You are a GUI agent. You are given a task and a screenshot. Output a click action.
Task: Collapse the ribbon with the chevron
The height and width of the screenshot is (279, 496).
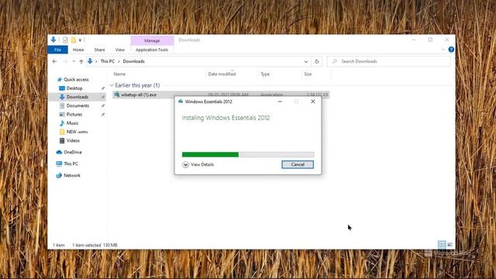click(x=443, y=50)
